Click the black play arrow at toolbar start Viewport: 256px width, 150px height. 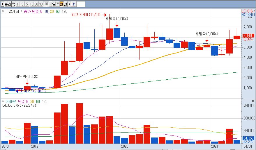coord(2,4)
